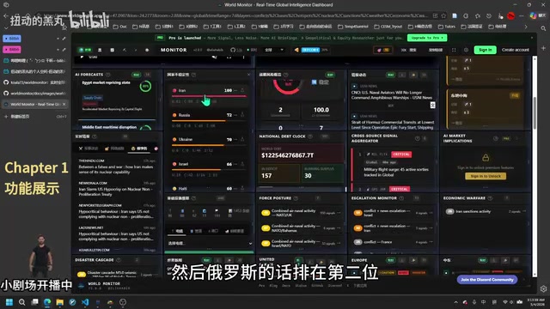Toggle the green live badge on AI FORECASTS
Viewport: 550px width, 309px height.
click(x=136, y=75)
